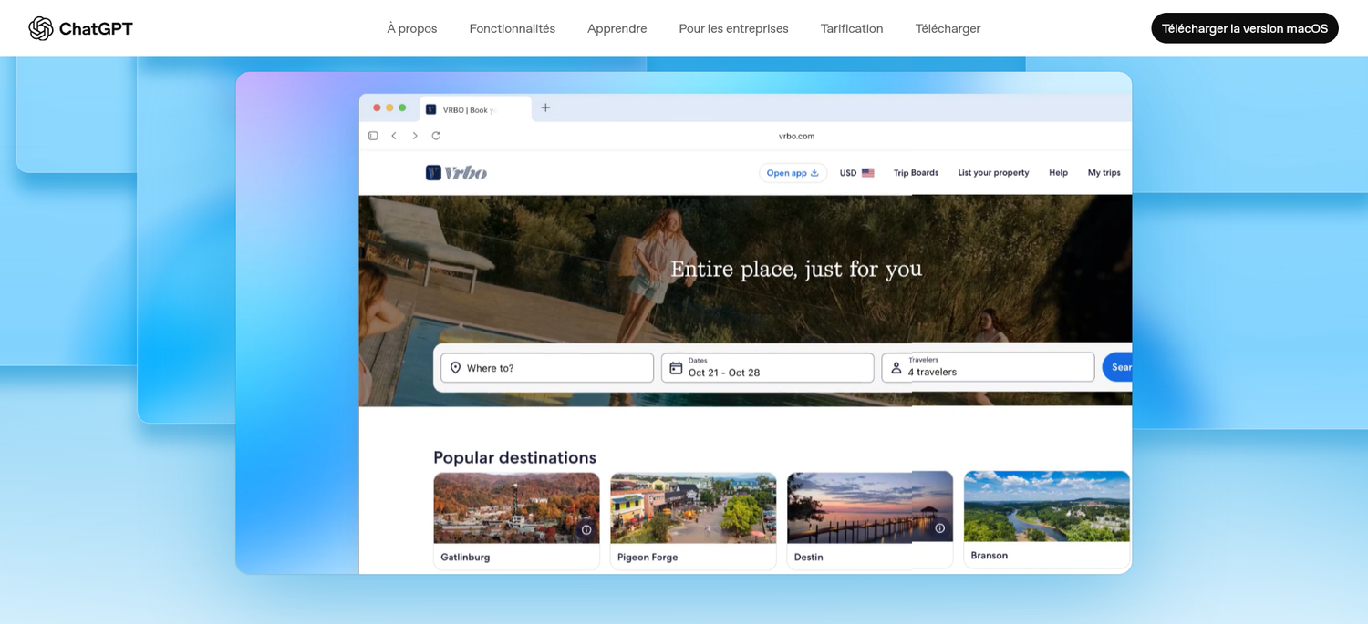Open the USD currency selector

click(x=855, y=172)
